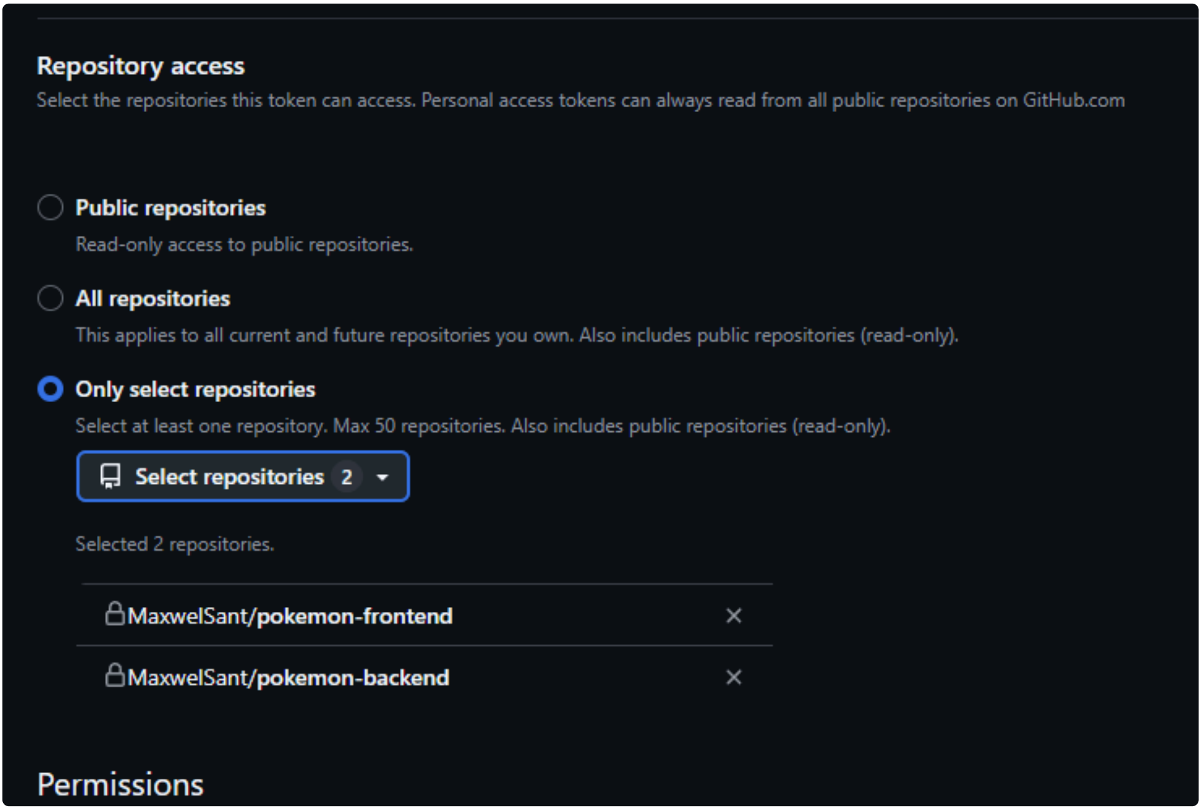This screenshot has height=808, width=1202.
Task: Click the caret arrow on Select repositories
Action: tap(383, 477)
